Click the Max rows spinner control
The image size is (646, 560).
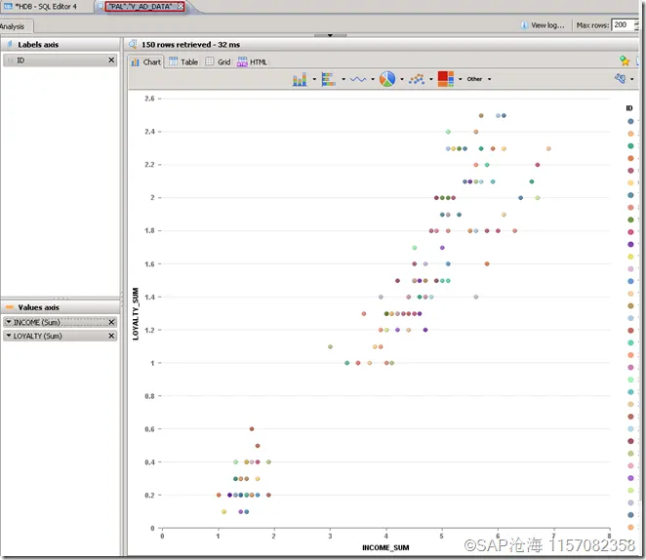coord(636,25)
